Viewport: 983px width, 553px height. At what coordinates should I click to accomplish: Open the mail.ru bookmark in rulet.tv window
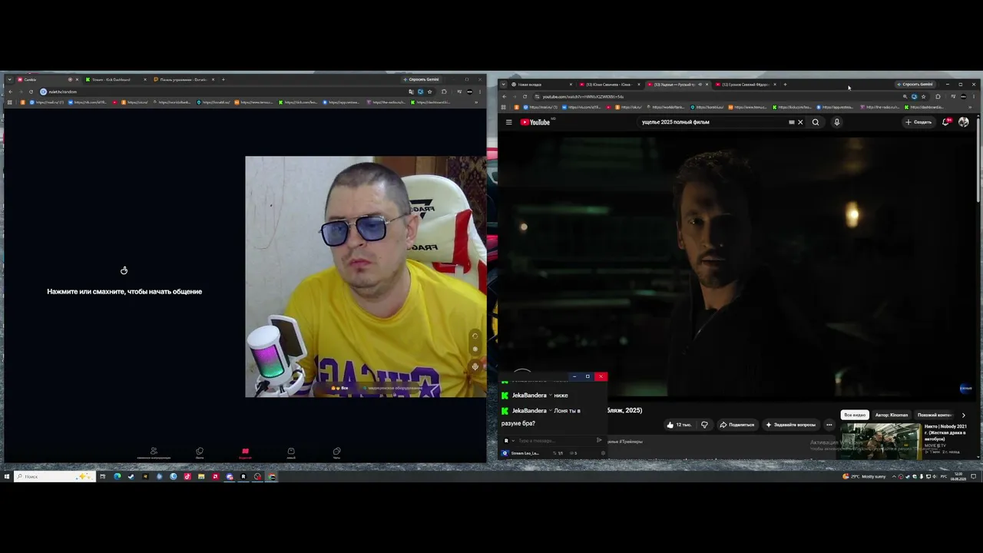click(x=46, y=102)
